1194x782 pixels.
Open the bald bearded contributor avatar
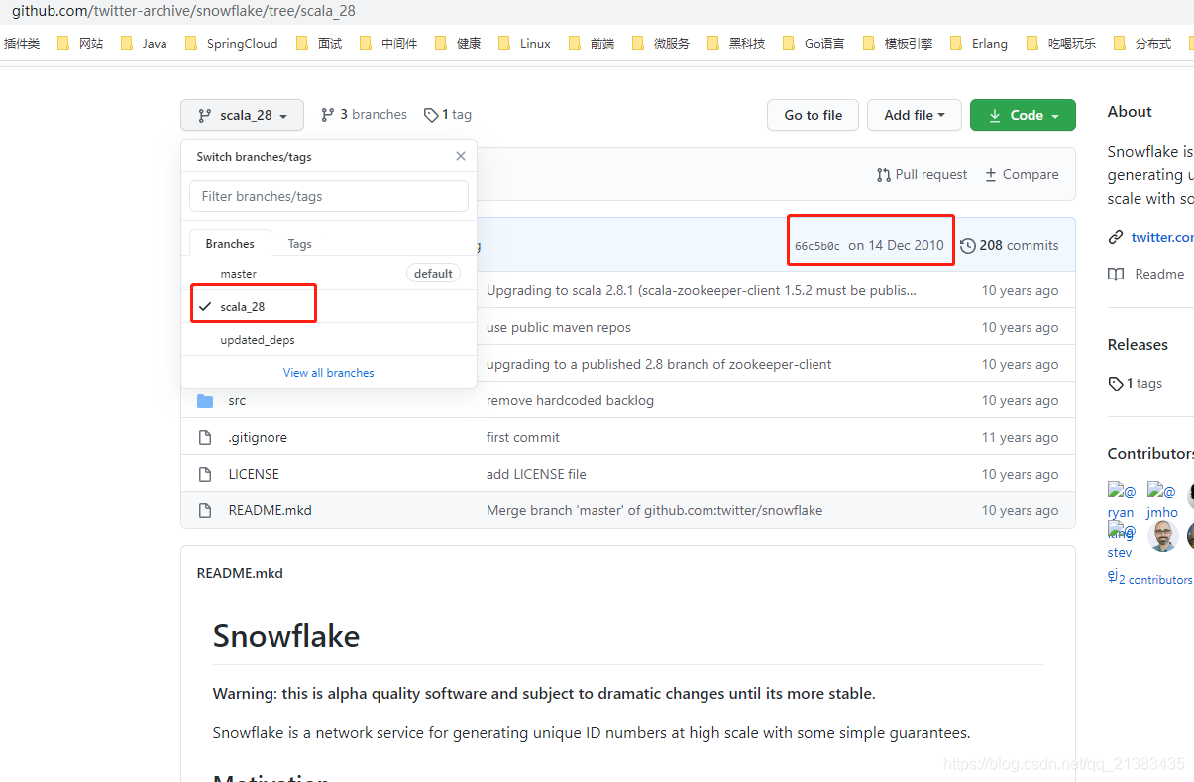pos(1162,536)
